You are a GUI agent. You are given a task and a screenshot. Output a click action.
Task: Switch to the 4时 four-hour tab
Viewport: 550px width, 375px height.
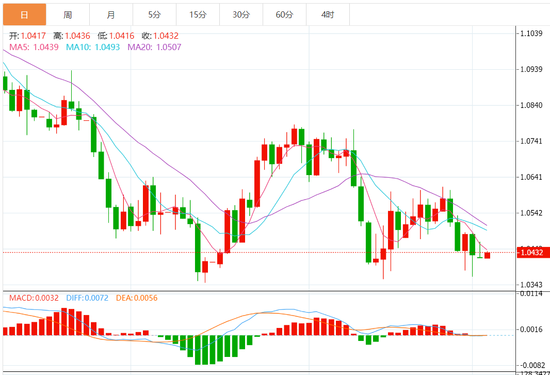click(328, 15)
